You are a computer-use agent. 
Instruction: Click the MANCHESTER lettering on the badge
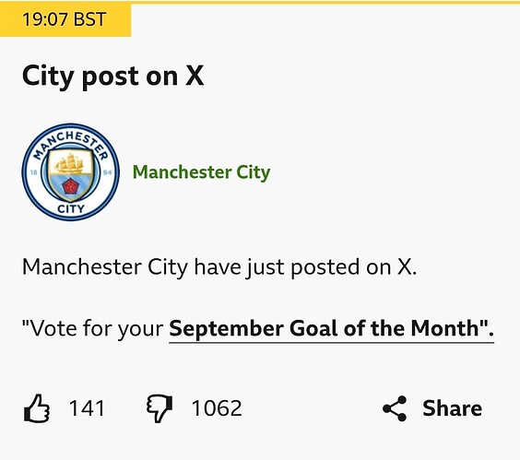[x=71, y=144]
